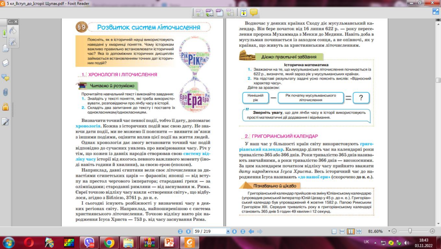
Task: Open the zoom percentage dropdown arrow
Action: coord(389,231)
